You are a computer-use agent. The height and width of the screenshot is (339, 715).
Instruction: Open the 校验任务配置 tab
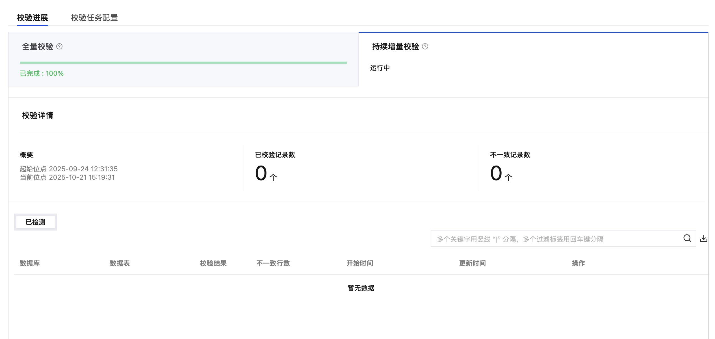coord(94,18)
